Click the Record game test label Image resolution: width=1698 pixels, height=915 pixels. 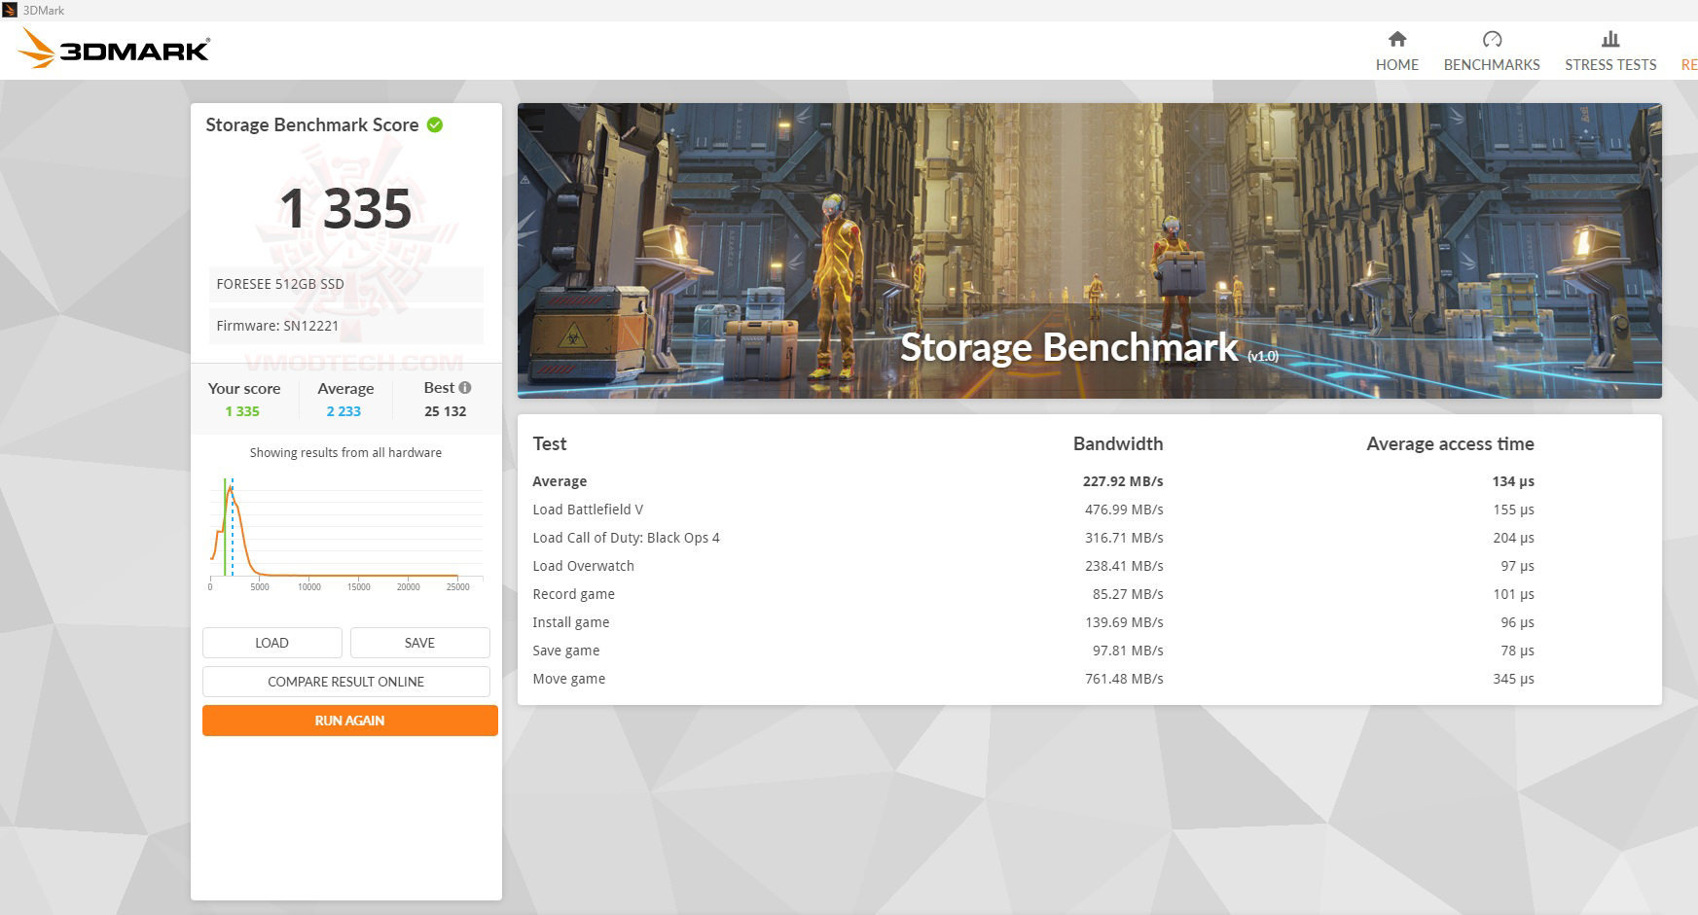(x=573, y=594)
